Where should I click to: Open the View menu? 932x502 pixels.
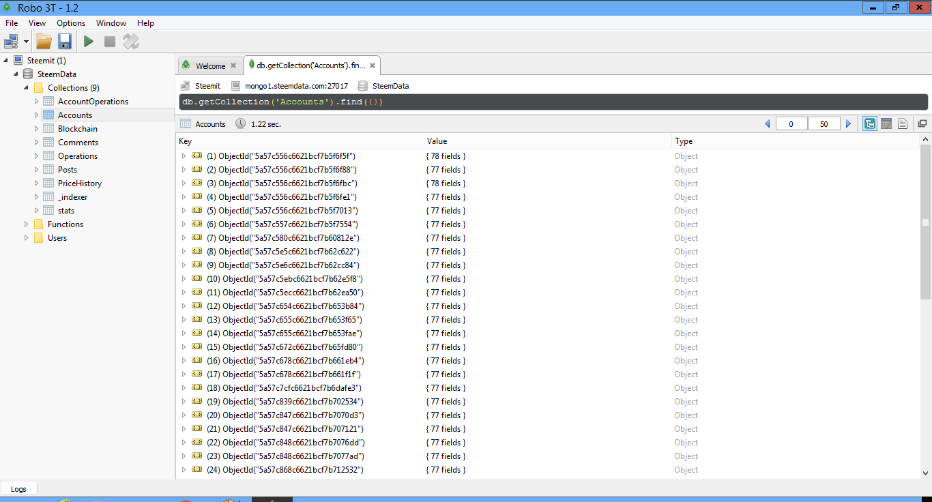(x=38, y=23)
